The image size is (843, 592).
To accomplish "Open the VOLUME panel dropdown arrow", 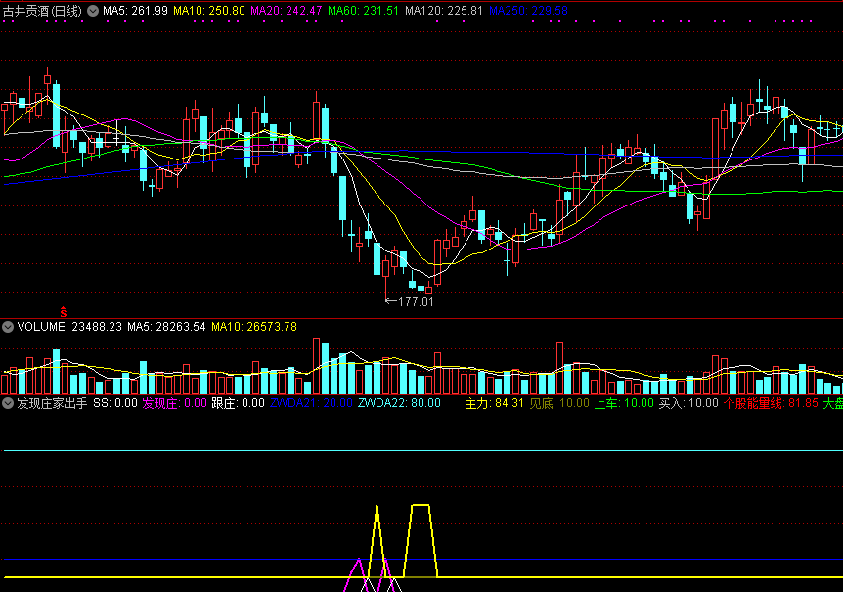I will coord(8,327).
